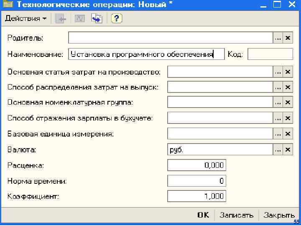The height and width of the screenshot is (226, 301).
Task: Clear the Родитель field with X
Action: click(288, 38)
